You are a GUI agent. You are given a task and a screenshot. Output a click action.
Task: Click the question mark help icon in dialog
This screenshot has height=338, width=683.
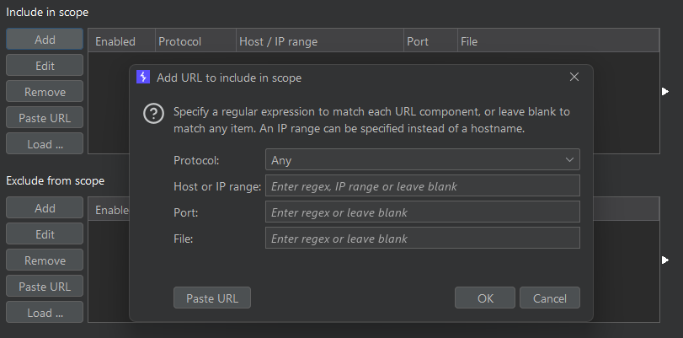[x=153, y=114]
